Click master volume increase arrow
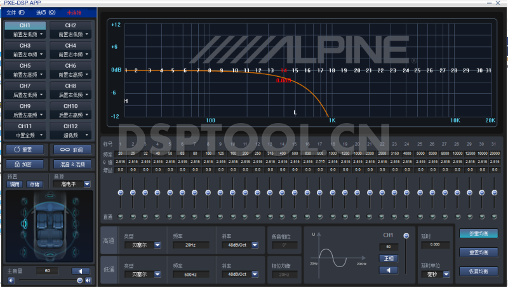The width and height of the screenshot is (508, 288). tap(88, 280)
